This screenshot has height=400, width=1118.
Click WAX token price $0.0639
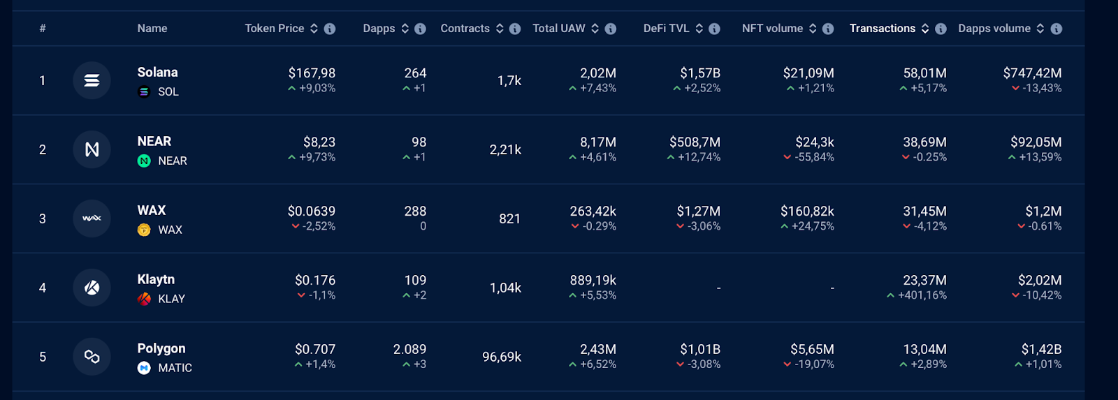coord(312,211)
